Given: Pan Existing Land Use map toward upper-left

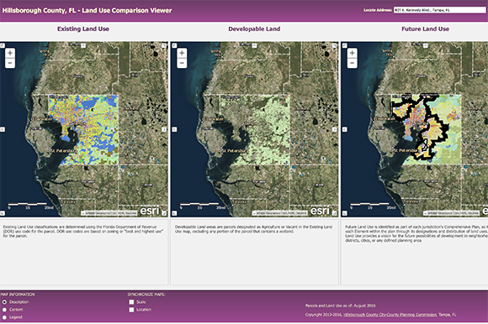Looking at the screenshot, I should tap(3, 45).
